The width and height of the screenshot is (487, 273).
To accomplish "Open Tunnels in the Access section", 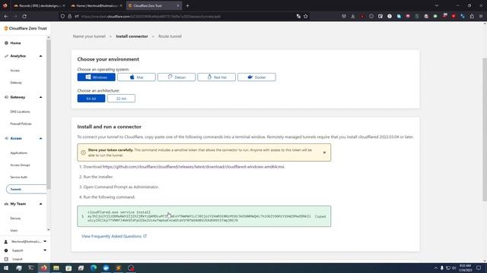I will tap(26, 189).
